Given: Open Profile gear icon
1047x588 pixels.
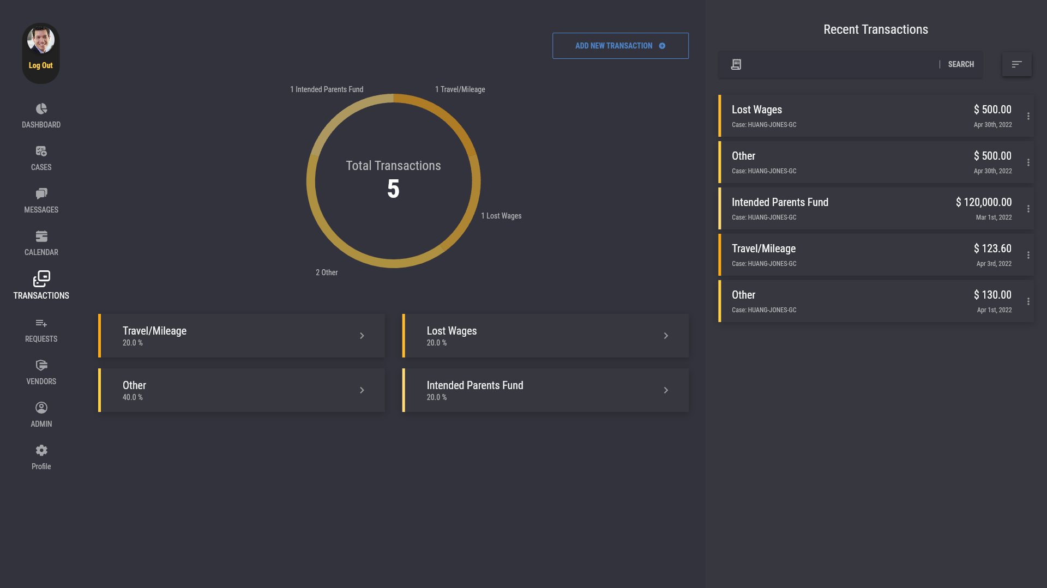Looking at the screenshot, I should [41, 451].
